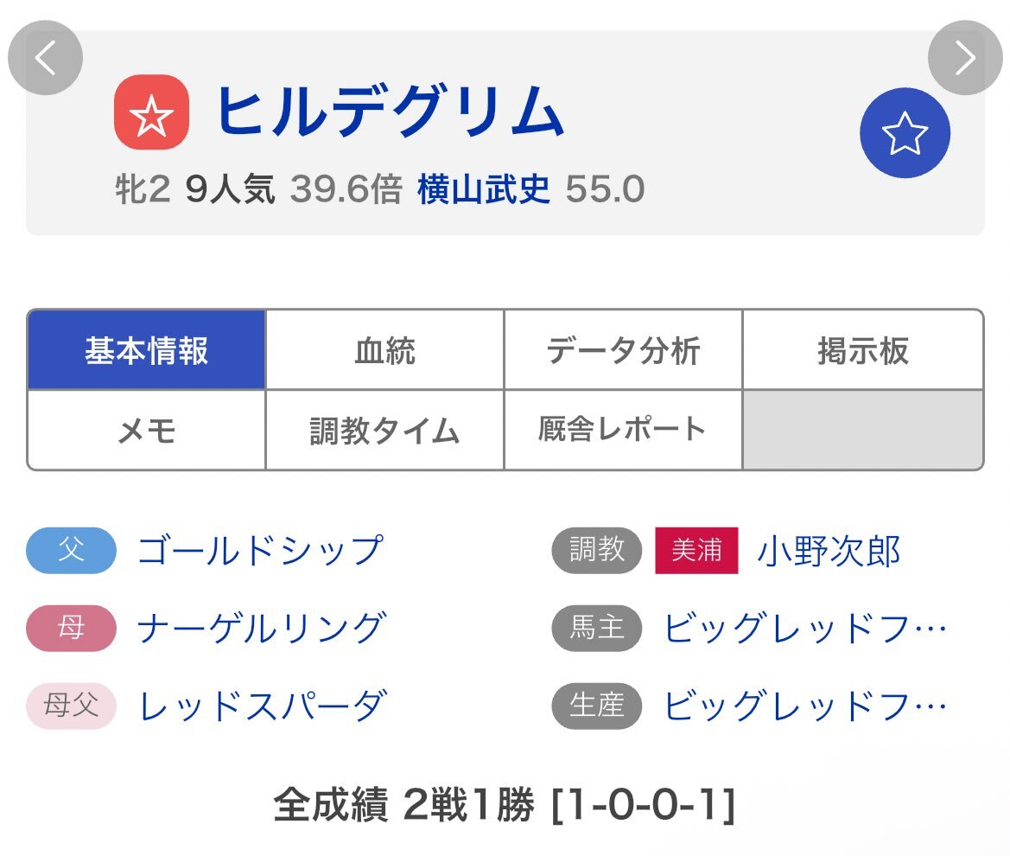Tap the red star mark icon
The image size is (1010, 856).
151,112
